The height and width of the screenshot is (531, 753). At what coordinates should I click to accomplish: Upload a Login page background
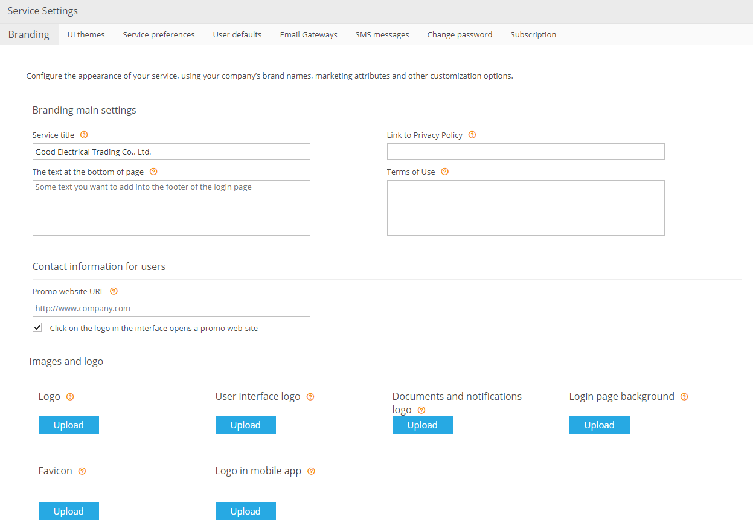(x=600, y=425)
